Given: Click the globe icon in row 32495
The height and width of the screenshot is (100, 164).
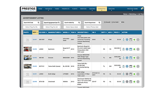Looking at the screenshot, I should click(127, 49).
